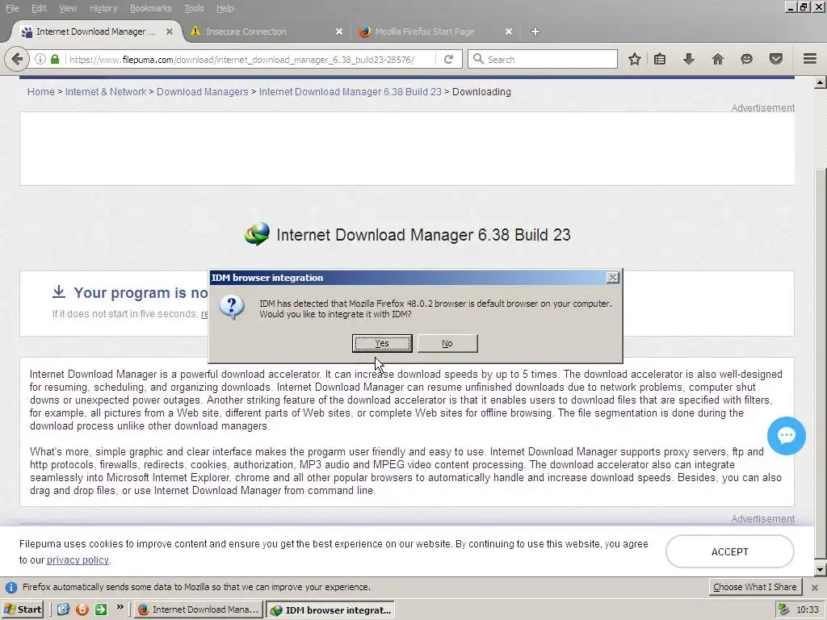Click the taskbar clock showing 10:33
Image resolution: width=827 pixels, height=620 pixels.
click(808, 610)
